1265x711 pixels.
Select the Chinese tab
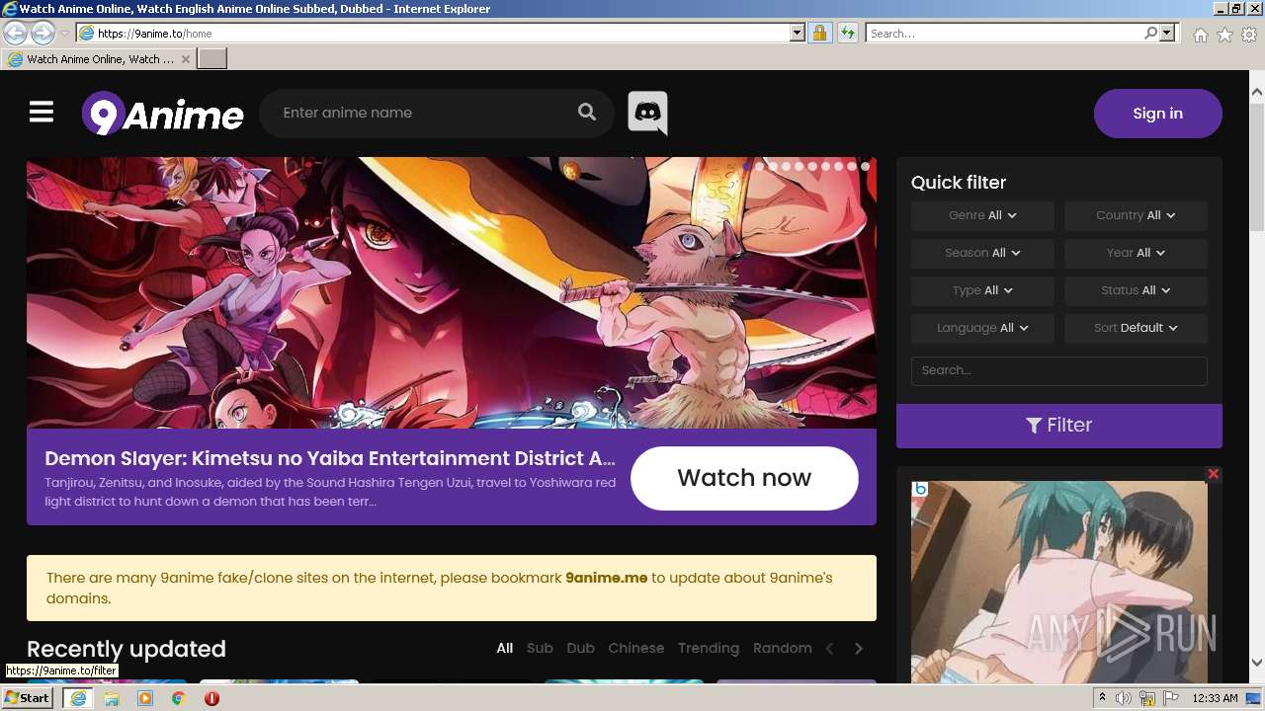coord(636,648)
